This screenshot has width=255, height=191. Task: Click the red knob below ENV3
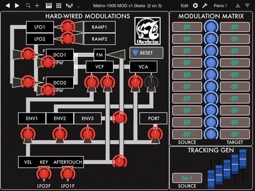(88, 134)
